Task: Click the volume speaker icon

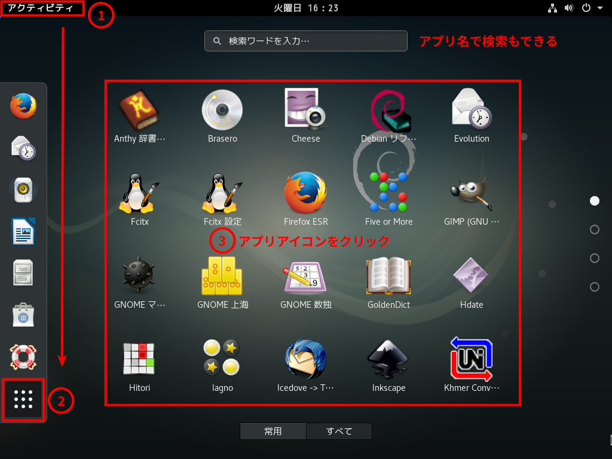Action: pyautogui.click(x=569, y=8)
